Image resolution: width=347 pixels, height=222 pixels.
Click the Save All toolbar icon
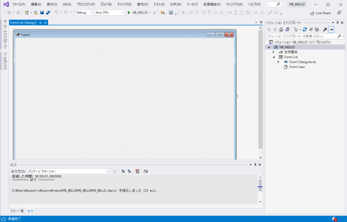(x=48, y=13)
